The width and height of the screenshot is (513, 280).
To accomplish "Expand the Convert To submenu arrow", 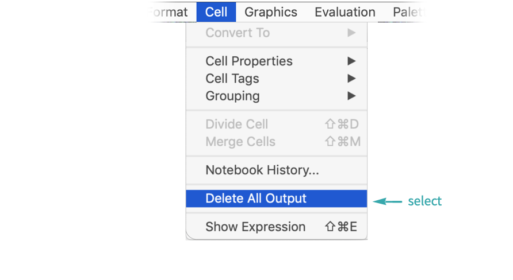I will pos(351,33).
